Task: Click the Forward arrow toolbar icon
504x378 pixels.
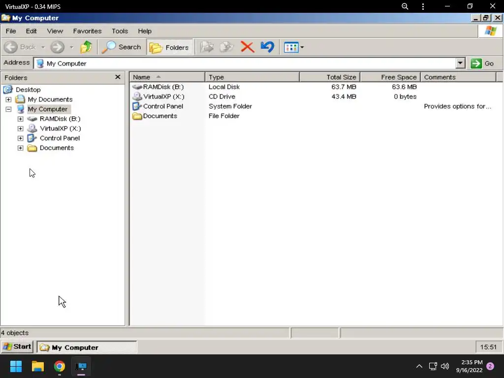Action: coord(57,47)
